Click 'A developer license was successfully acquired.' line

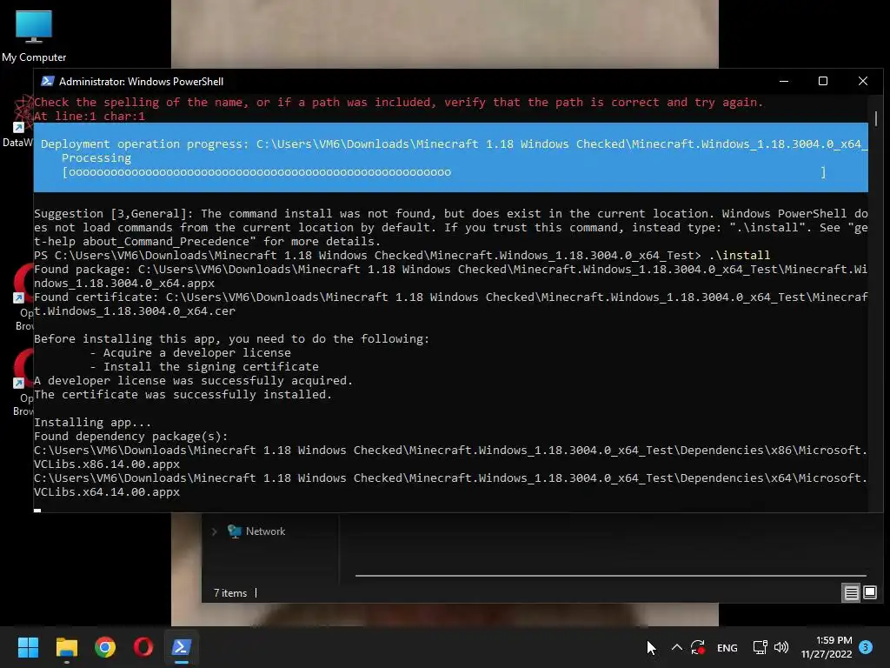click(x=193, y=381)
